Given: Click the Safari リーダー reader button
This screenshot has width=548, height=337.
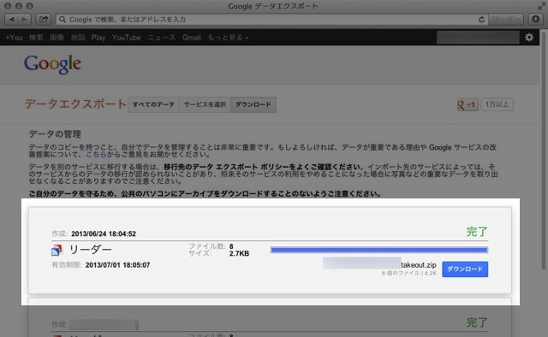Looking at the screenshot, I should [505, 20].
